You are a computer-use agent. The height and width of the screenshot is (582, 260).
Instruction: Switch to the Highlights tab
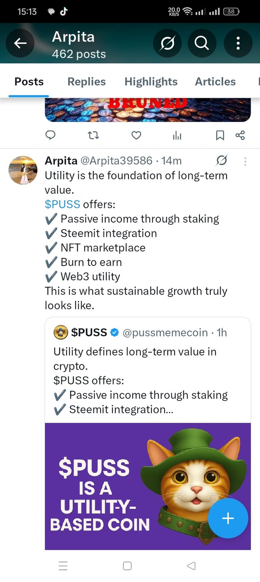coord(151,82)
